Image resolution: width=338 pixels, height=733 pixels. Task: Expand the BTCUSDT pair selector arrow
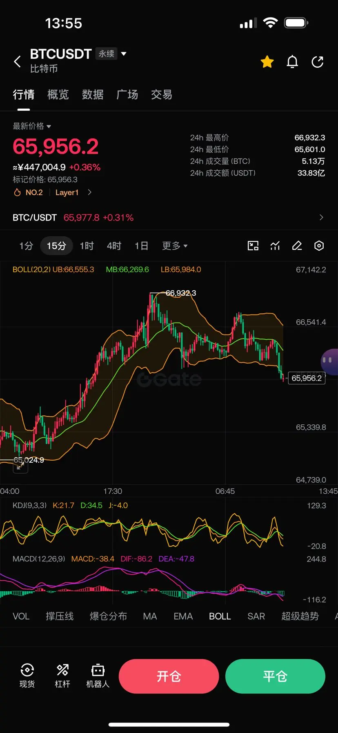124,53
